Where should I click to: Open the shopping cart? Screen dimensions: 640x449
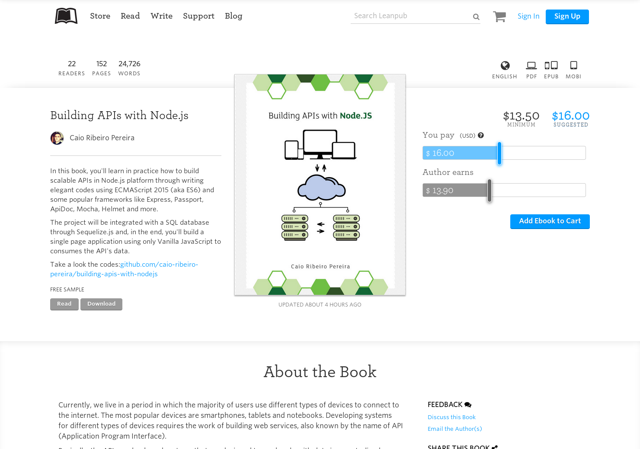pos(499,16)
